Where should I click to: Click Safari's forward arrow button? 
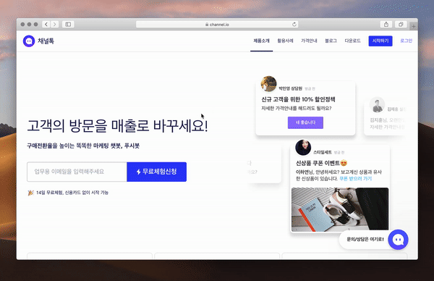55,25
